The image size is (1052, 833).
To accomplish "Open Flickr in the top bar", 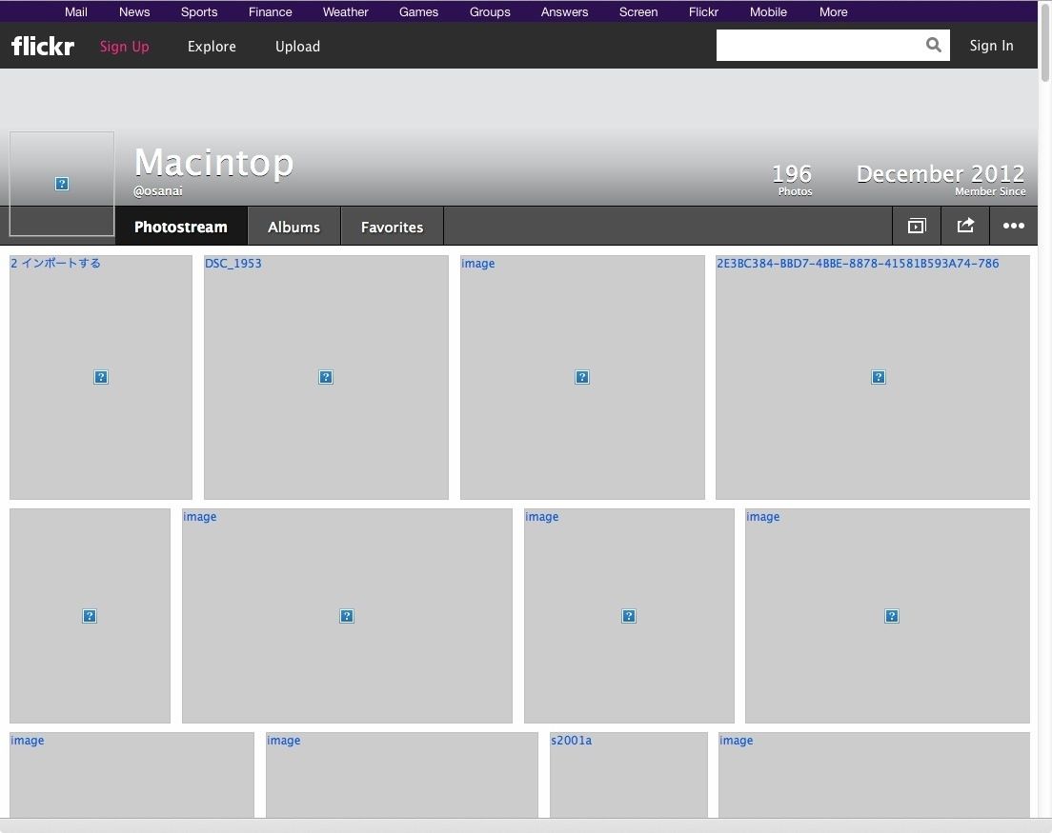I will [703, 12].
